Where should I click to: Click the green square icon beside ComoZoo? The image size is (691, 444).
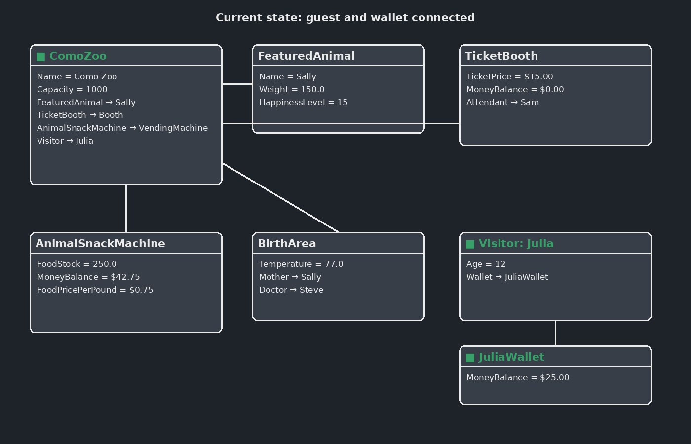pos(41,56)
